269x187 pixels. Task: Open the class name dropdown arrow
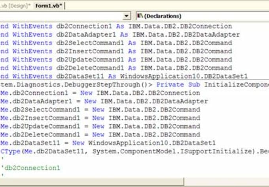127,16
